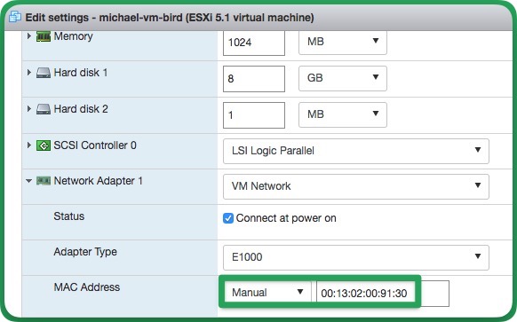Click the Hard disk 1 size field
The width and height of the screenshot is (517, 322).
point(254,79)
